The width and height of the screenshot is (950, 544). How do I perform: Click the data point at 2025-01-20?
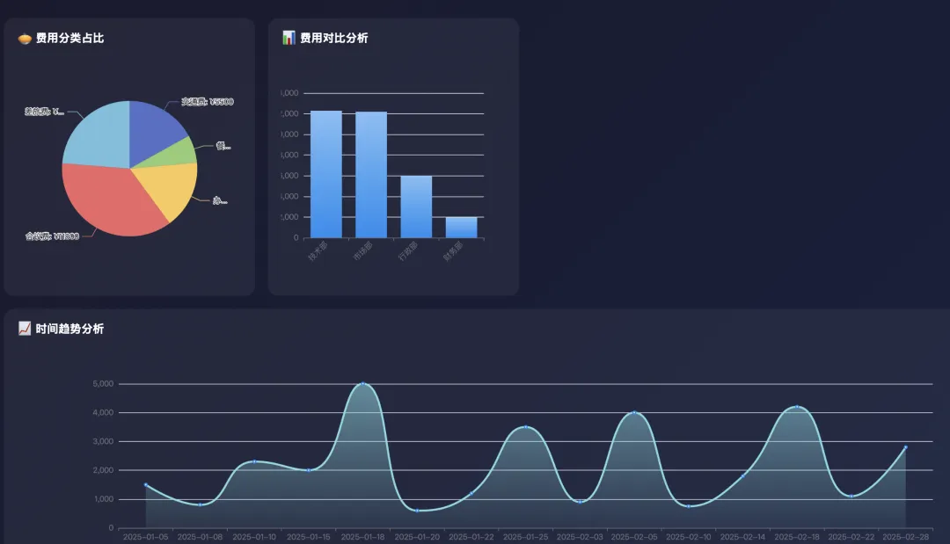(417, 511)
